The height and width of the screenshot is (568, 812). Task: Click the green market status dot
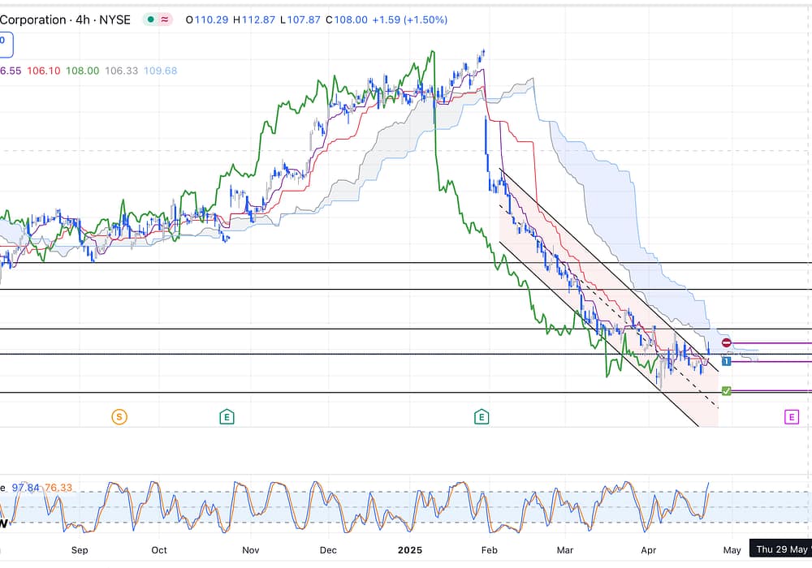(x=150, y=19)
